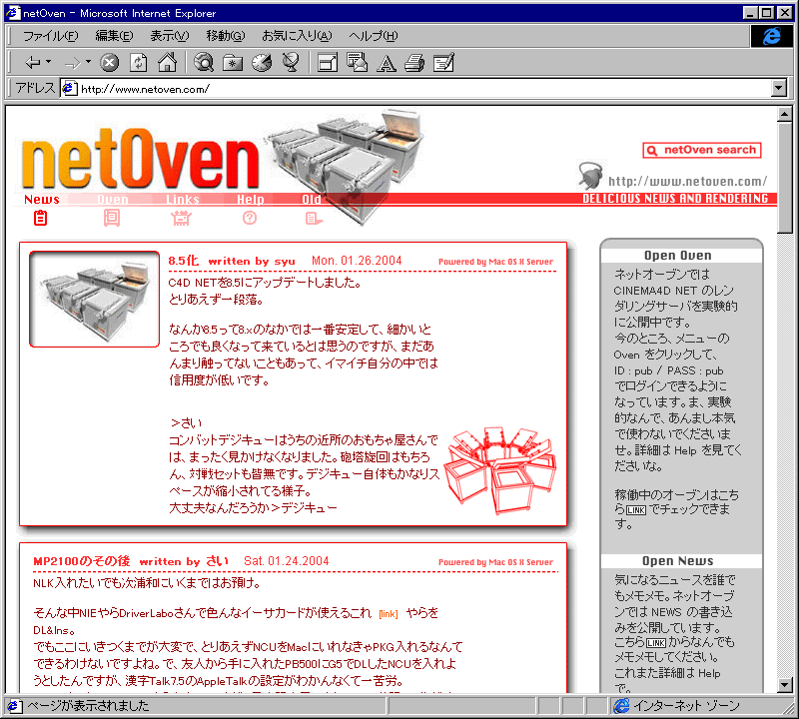Click the clipboard icon under News
This screenshot has width=799, height=719.
coord(41,218)
